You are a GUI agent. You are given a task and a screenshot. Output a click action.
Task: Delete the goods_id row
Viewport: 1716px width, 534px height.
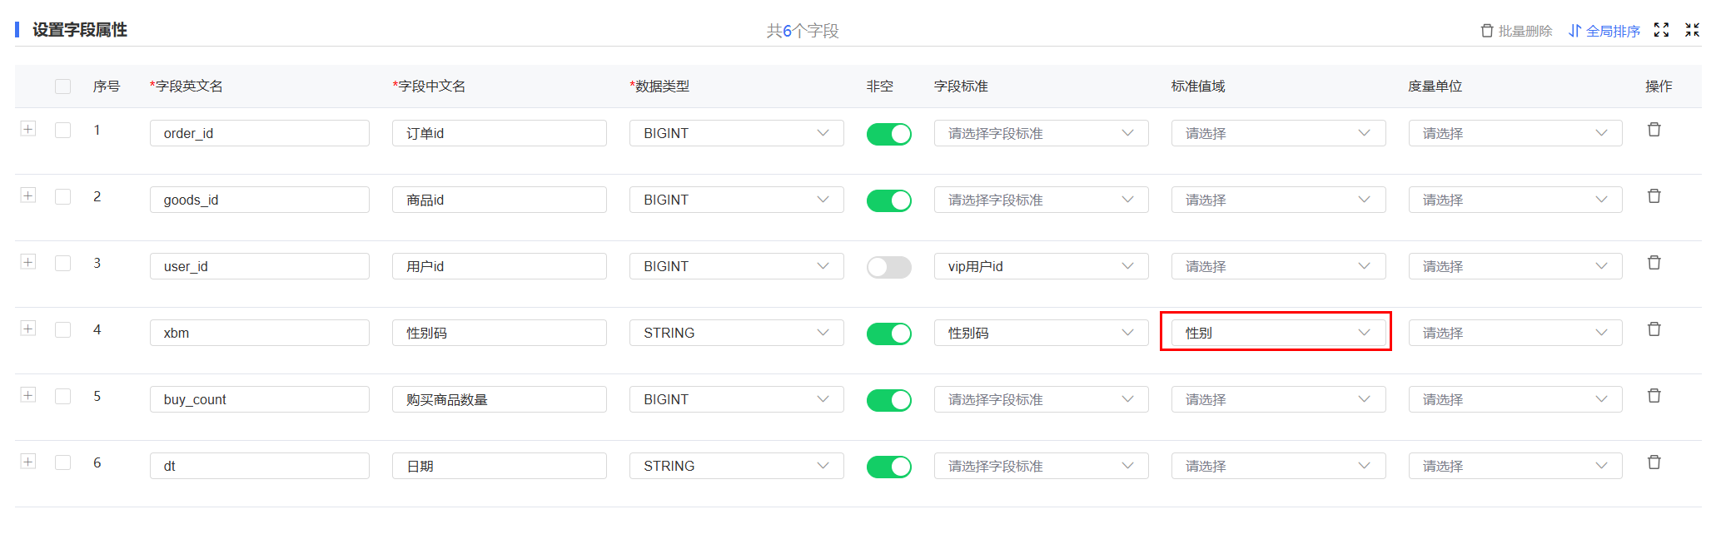click(x=1654, y=196)
